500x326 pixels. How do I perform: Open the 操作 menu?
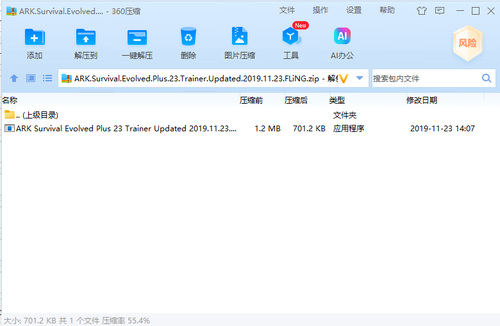pos(321,10)
